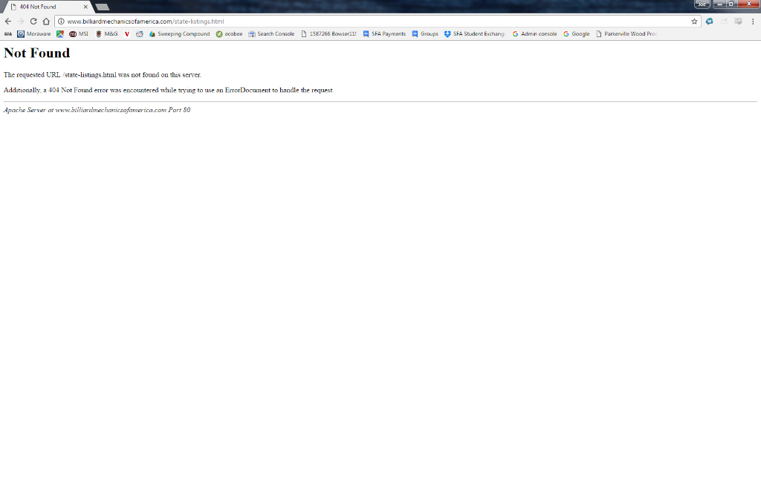
Task: Minimize the Chrome window
Action: (x=719, y=4)
